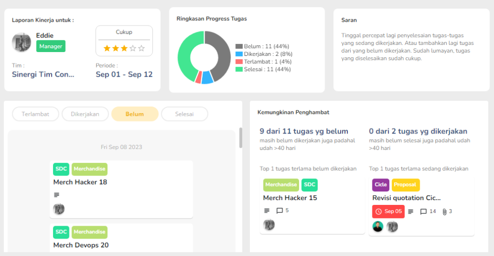Click the green Selesai legend color swatch

tap(239, 69)
